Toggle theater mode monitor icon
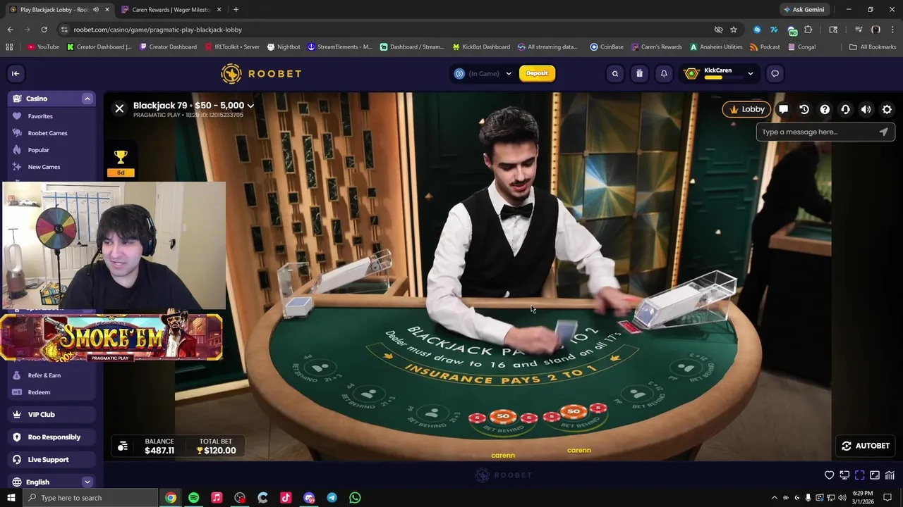This screenshot has height=507, width=903. coord(844,475)
